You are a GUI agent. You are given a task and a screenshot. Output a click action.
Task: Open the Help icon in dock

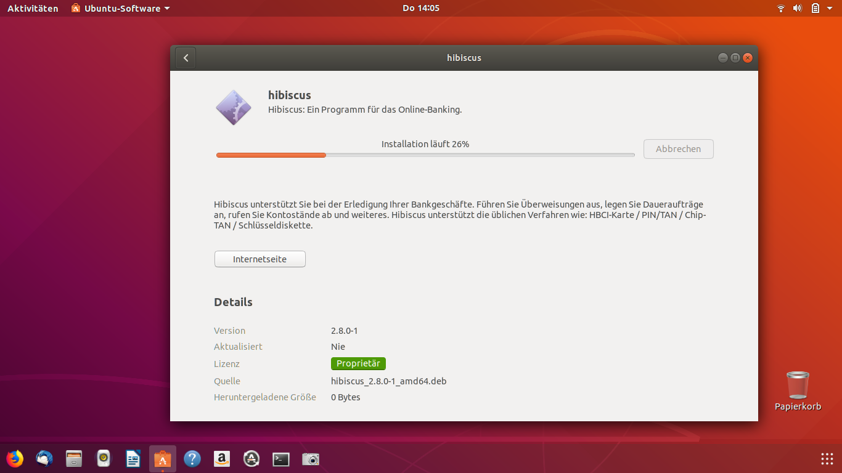pos(192,459)
